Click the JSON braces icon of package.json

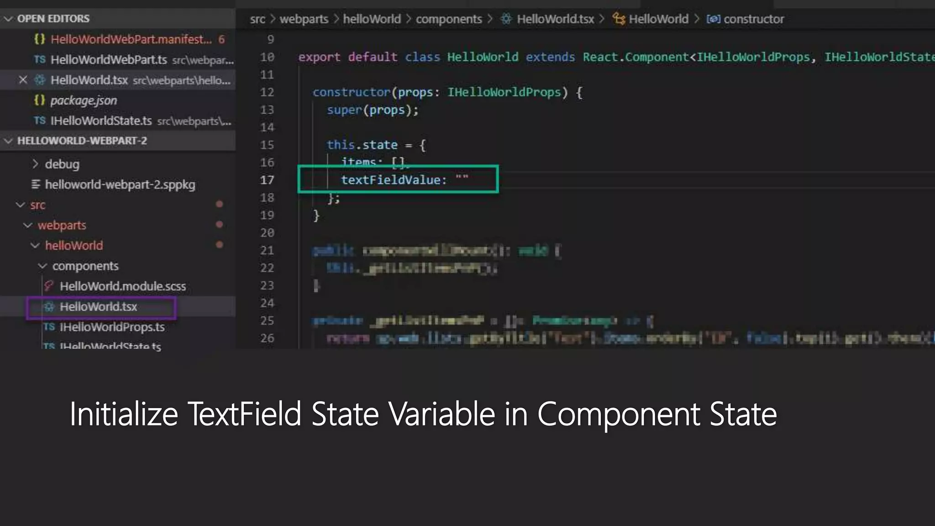pos(40,100)
